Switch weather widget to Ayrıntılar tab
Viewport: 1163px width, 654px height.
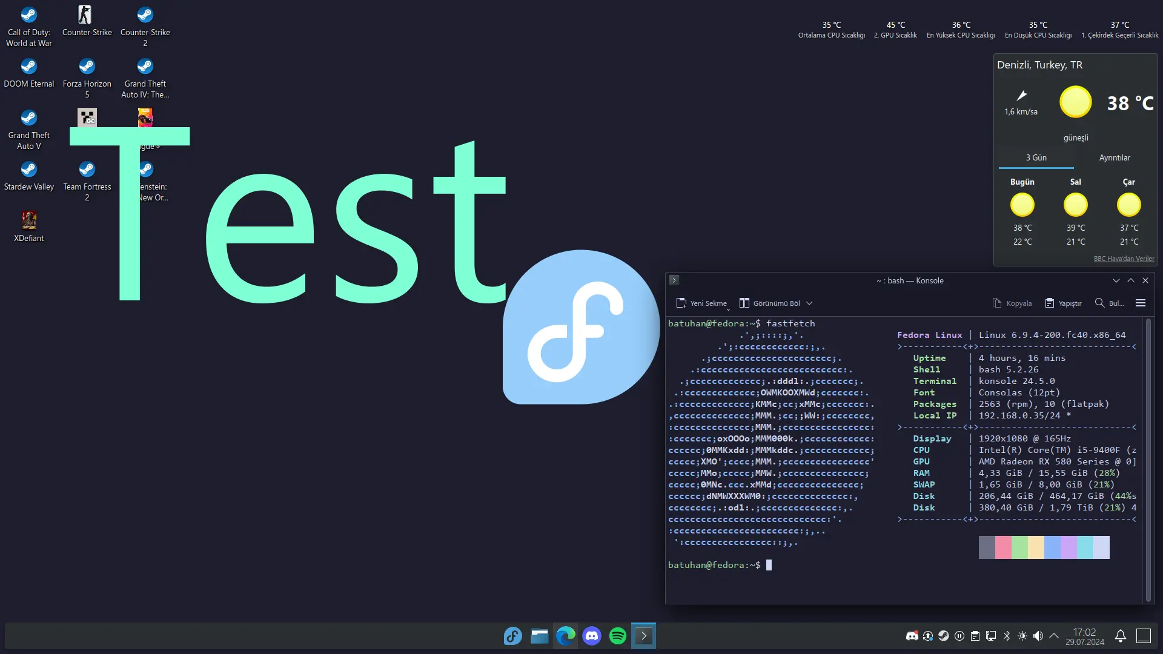coord(1115,157)
